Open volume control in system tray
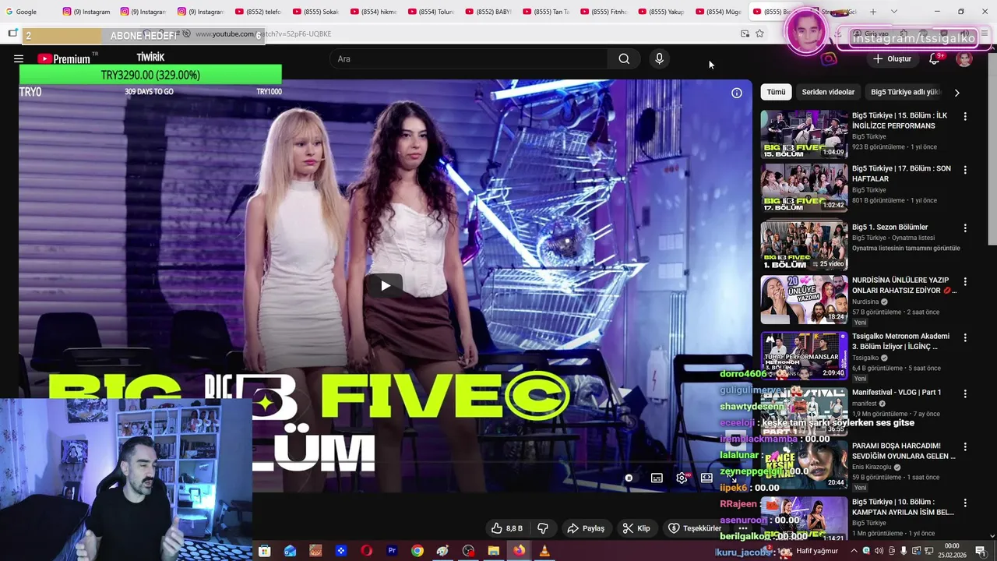This screenshot has height=561, width=997. click(879, 551)
